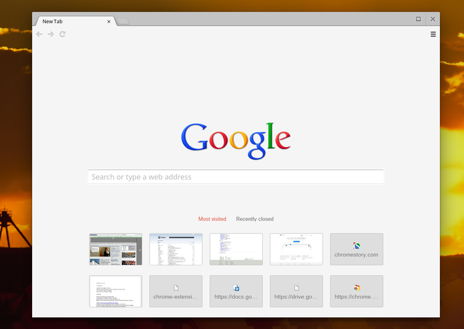Reload the current page
This screenshot has width=464, height=329.
click(62, 34)
